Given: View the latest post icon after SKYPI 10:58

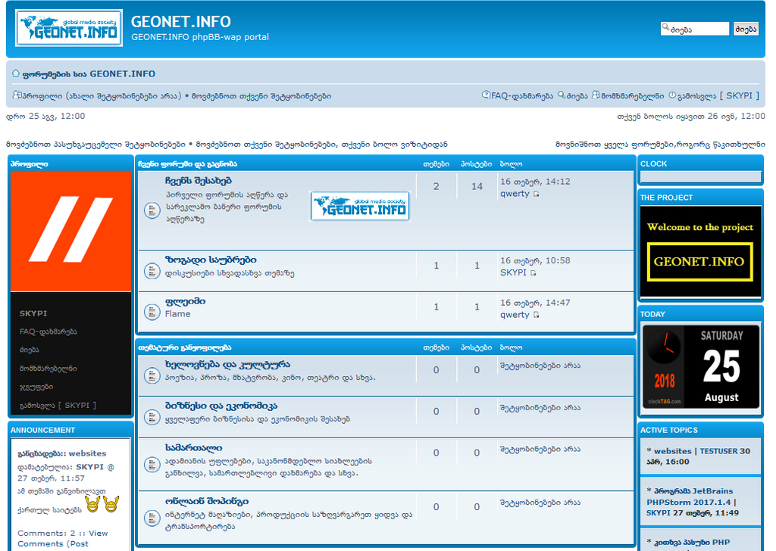Looking at the screenshot, I should coord(533,272).
